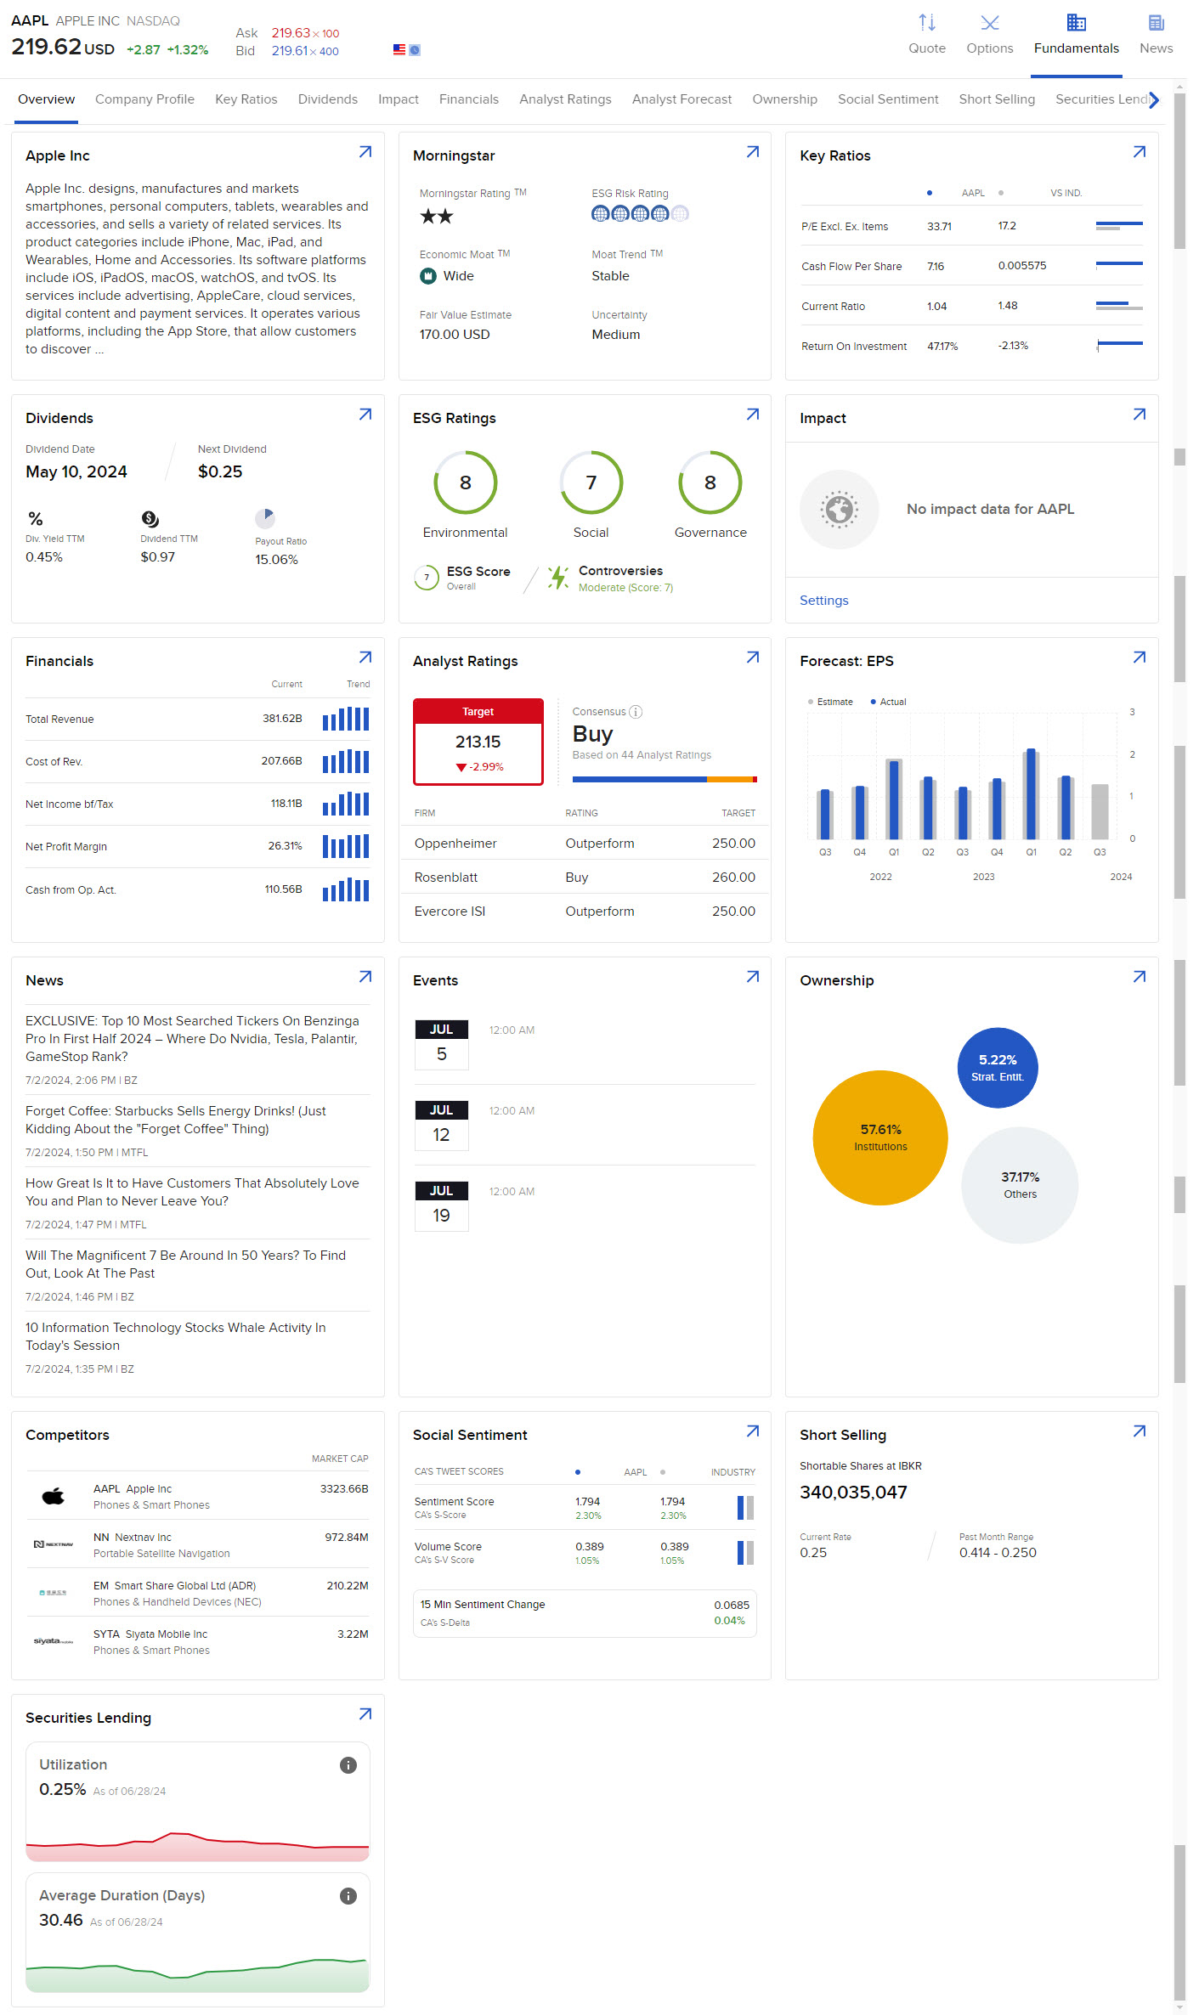Click the Oppenheimer analyst rating row
This screenshot has height=2015, width=1199.
(x=585, y=844)
